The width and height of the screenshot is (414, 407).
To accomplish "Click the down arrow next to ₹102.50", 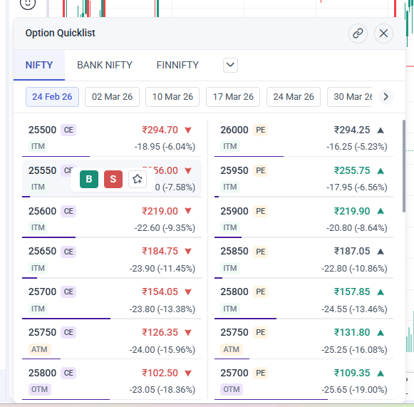I will (188, 373).
